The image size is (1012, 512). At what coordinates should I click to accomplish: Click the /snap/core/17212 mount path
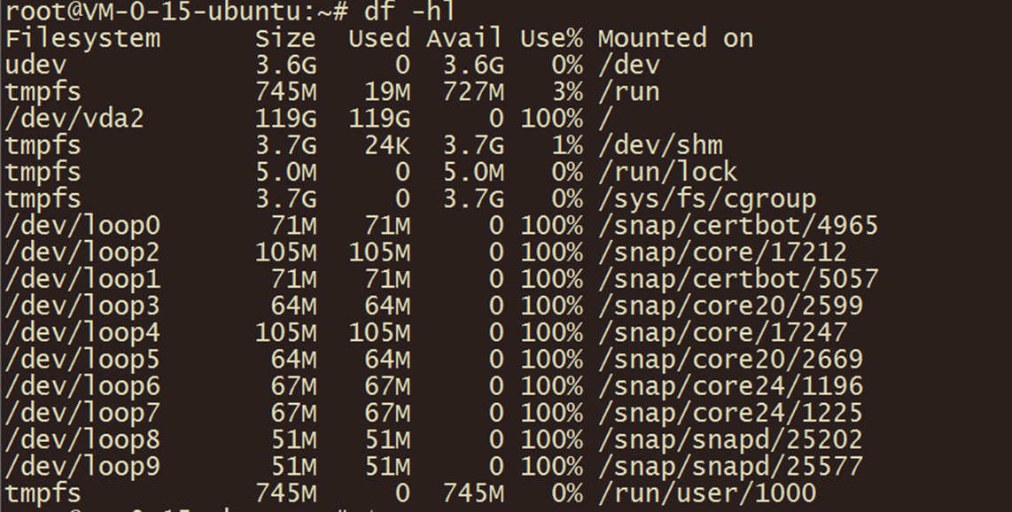pyautogui.click(x=722, y=252)
